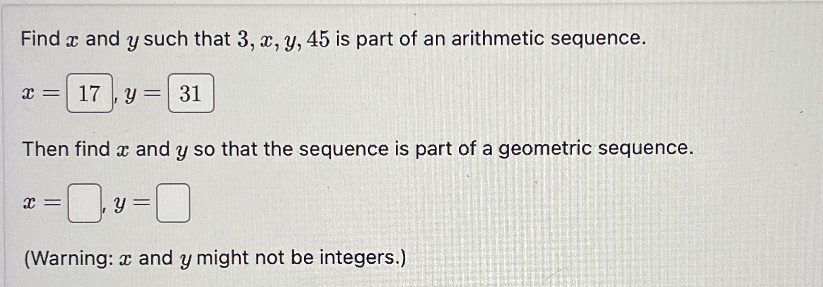Click the arithmetic y answer field

(191, 93)
